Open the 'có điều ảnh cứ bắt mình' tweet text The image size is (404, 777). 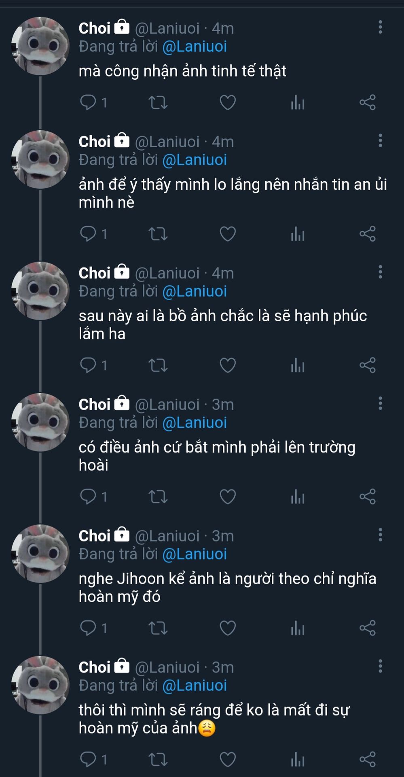(x=217, y=456)
